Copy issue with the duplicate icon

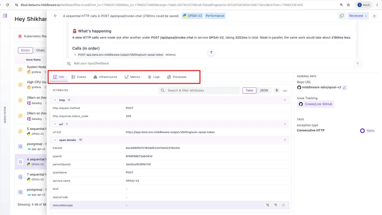click(x=342, y=16)
